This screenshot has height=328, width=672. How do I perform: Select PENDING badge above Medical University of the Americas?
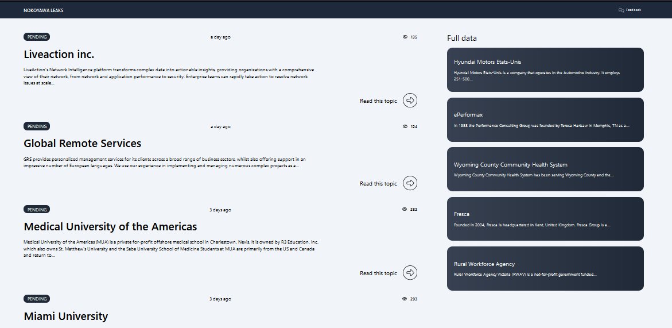pos(37,210)
